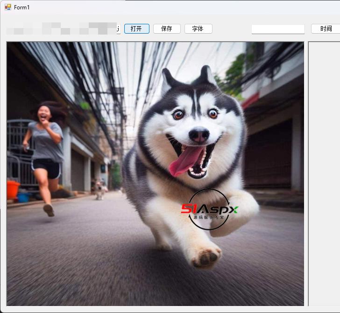Click the 51Aspx watermark logo on the image

[x=209, y=209]
